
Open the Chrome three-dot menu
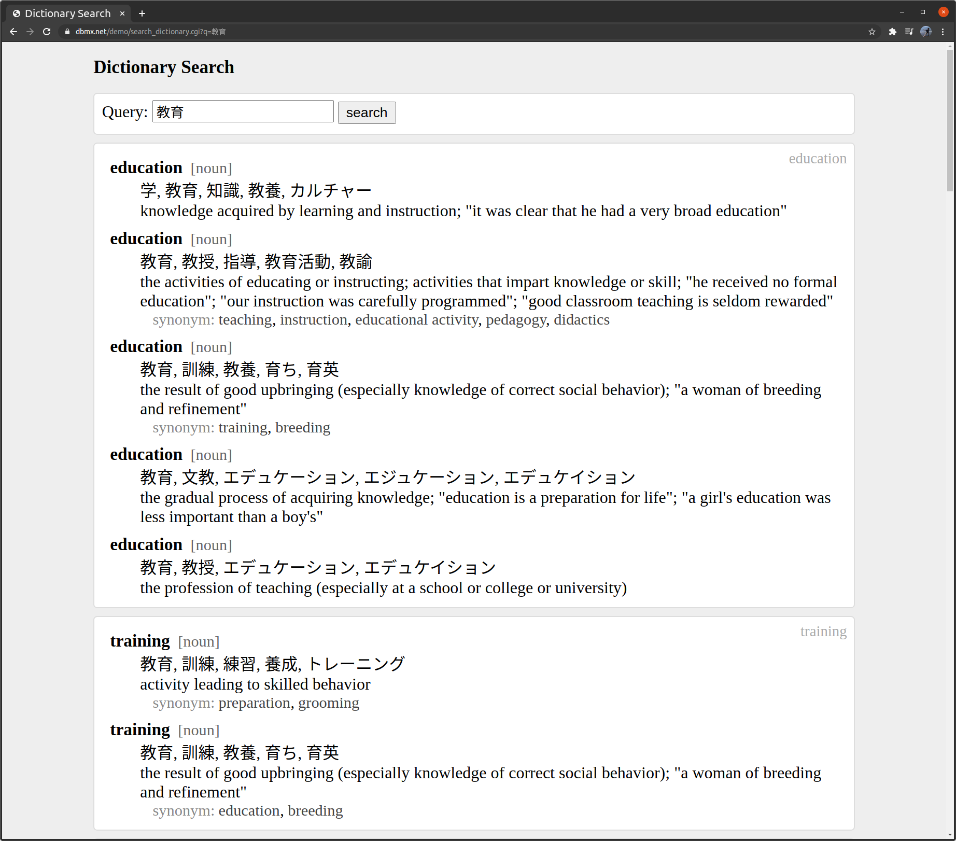[943, 32]
